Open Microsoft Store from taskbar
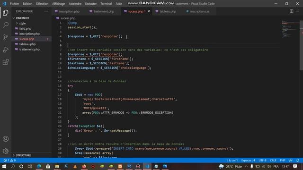The height and width of the screenshot is (170, 303). pos(48,166)
